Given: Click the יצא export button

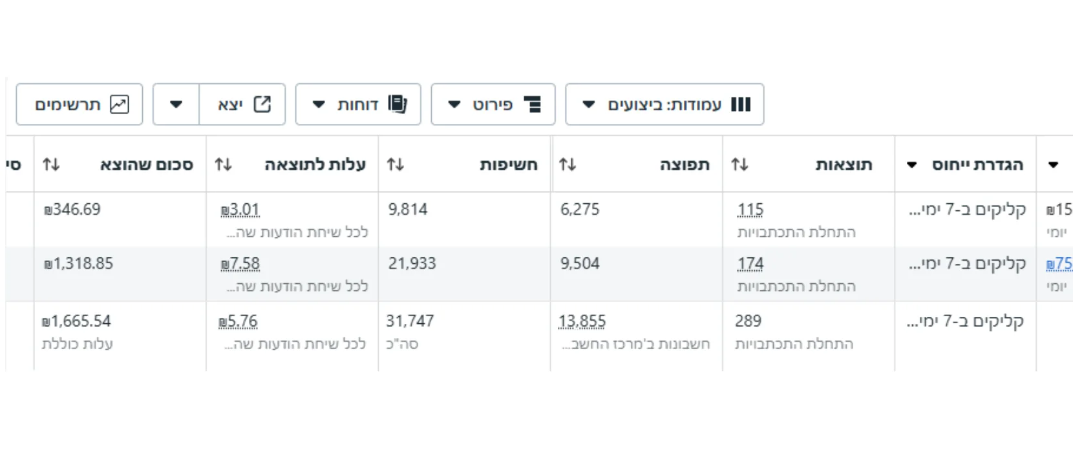Looking at the screenshot, I should coord(242,104).
